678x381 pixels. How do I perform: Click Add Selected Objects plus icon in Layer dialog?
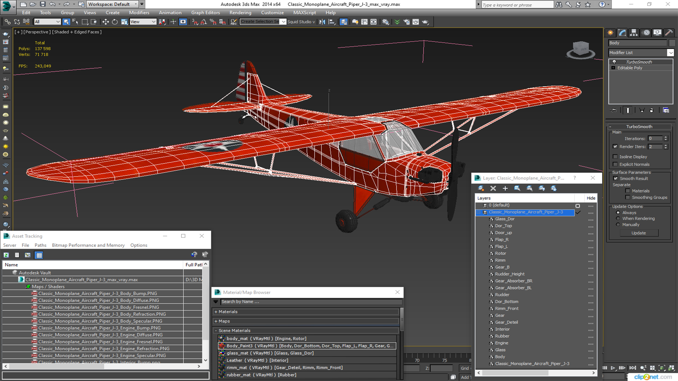point(505,188)
